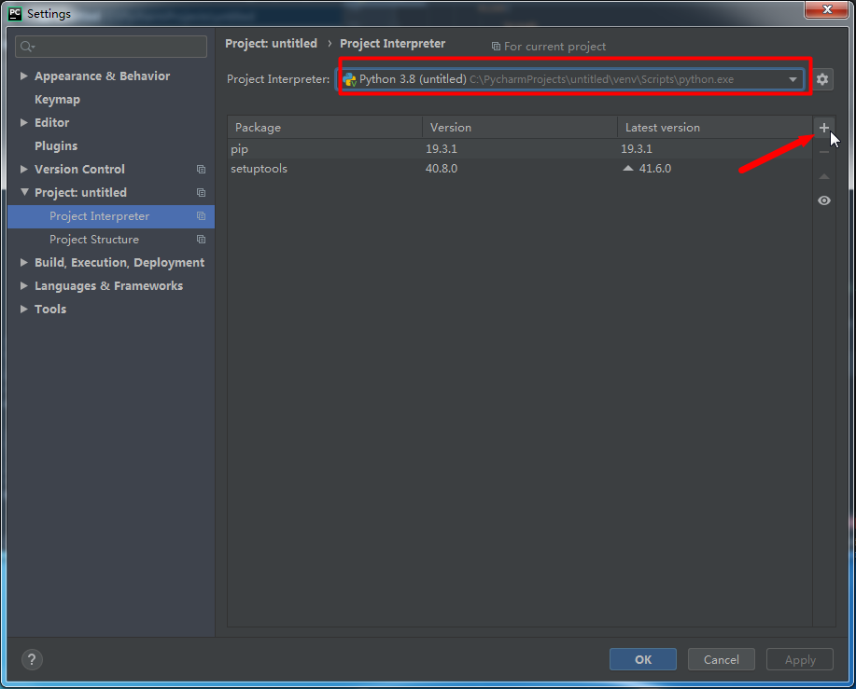
Task: Expand Languages & Frameworks section
Action: 24,285
